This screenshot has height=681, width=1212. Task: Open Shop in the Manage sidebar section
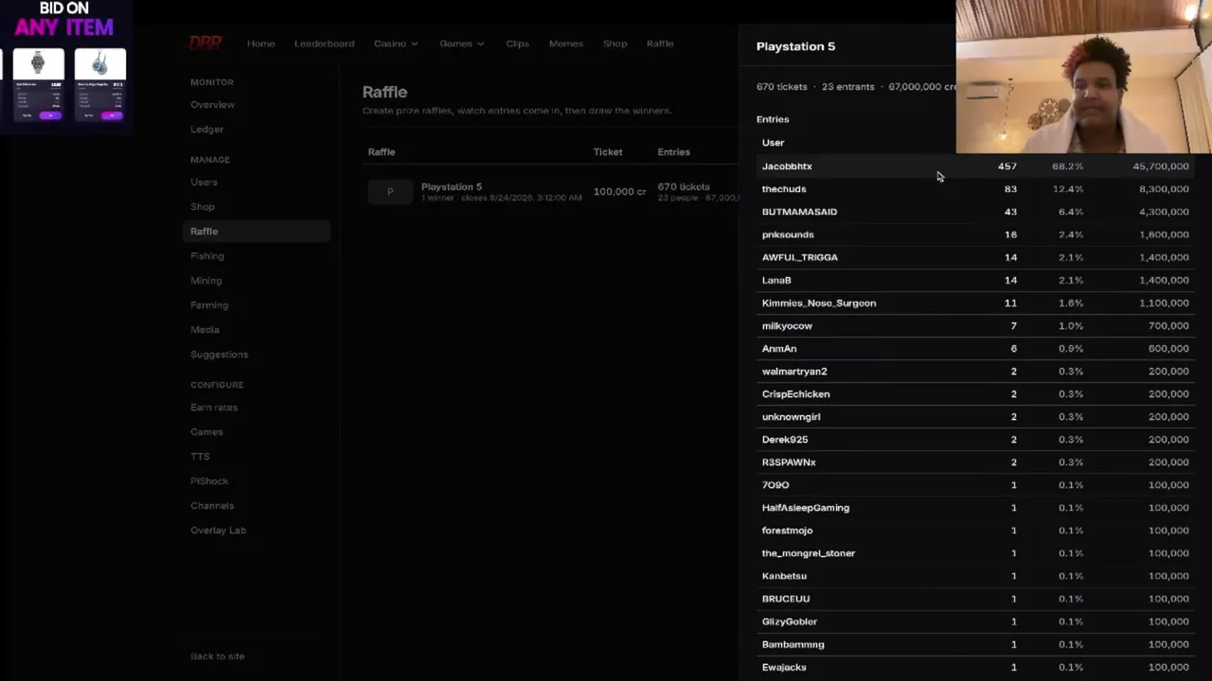pos(203,207)
